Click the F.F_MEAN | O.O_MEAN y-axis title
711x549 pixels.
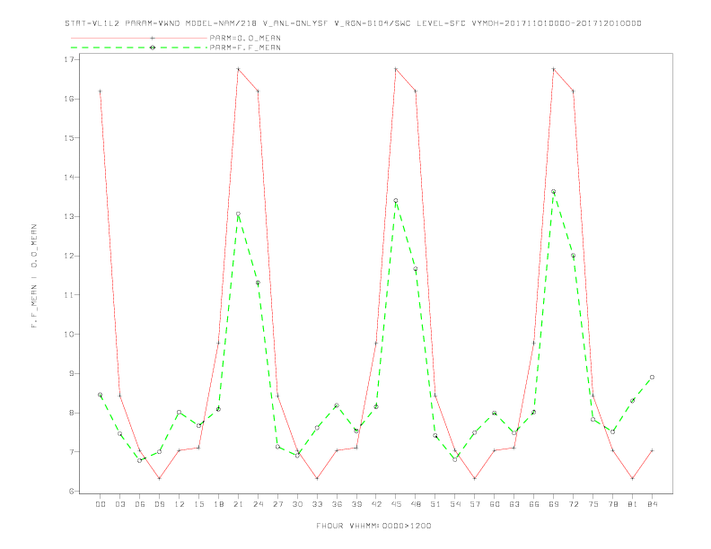(34, 276)
